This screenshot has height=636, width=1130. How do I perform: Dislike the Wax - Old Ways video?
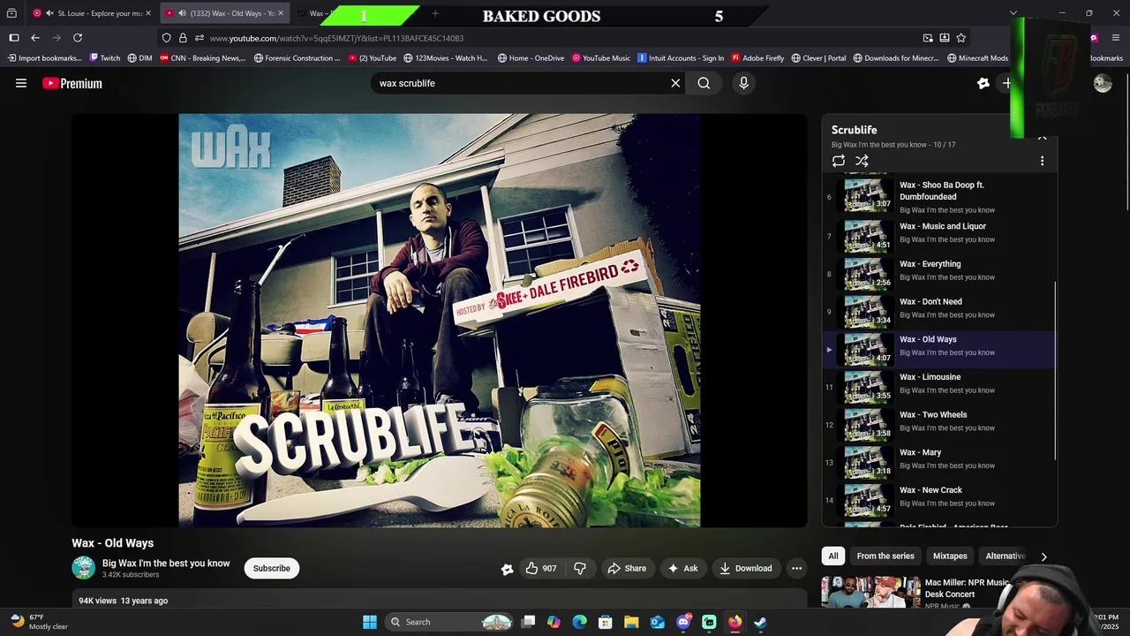click(x=580, y=569)
